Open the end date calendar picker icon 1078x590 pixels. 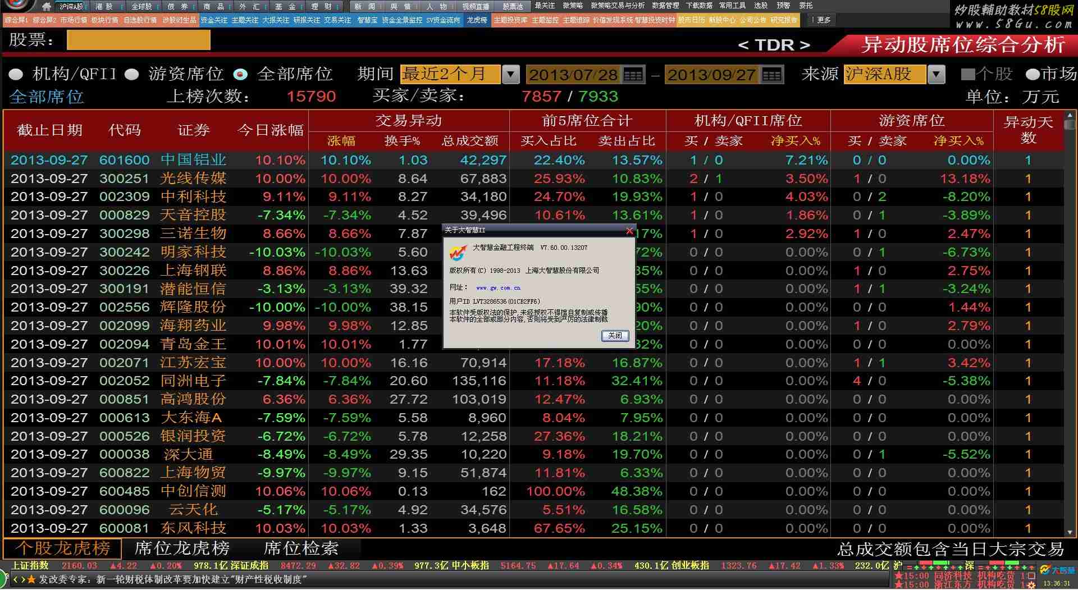(771, 75)
